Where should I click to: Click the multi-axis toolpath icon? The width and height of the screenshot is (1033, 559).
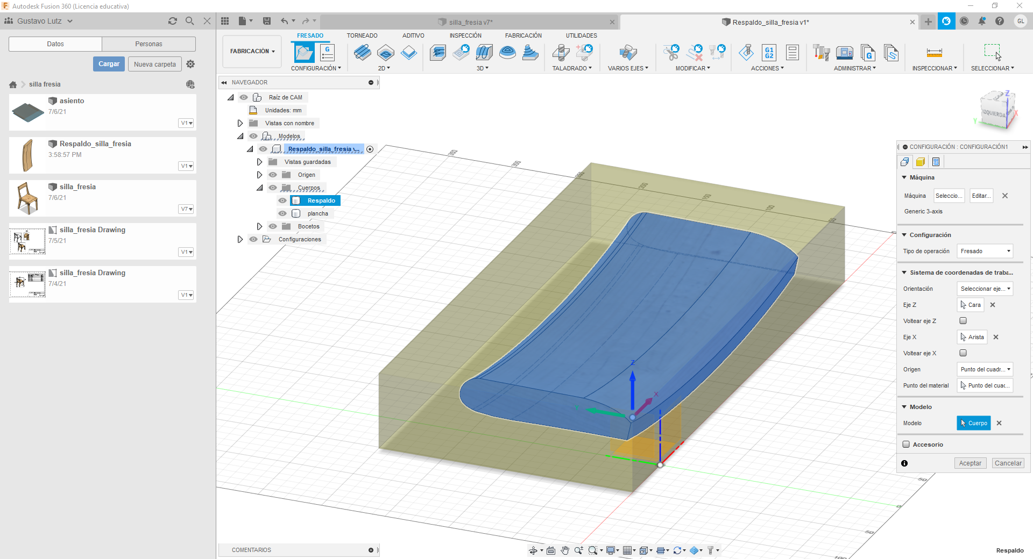pos(628,53)
